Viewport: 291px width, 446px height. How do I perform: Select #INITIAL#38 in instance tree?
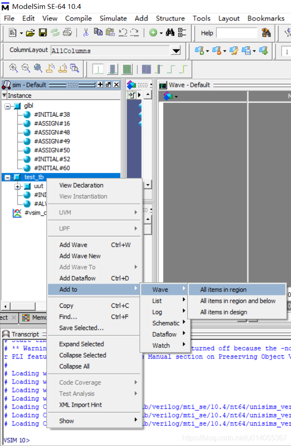tap(52, 115)
